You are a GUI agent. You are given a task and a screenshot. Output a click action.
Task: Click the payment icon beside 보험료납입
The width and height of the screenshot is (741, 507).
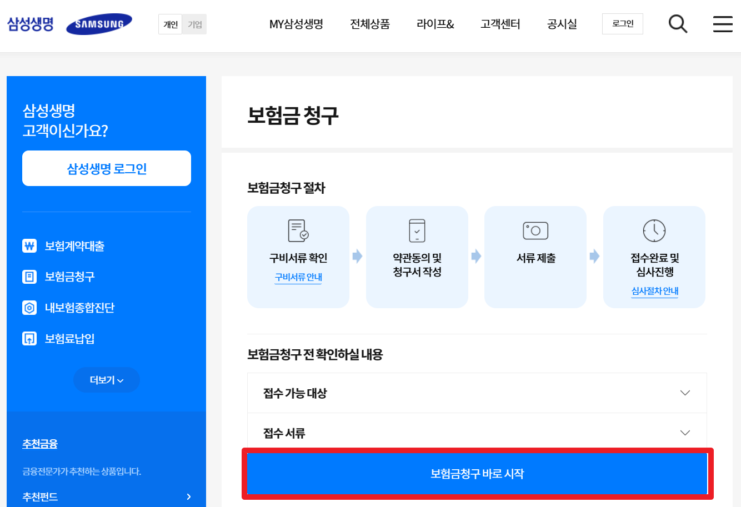(x=29, y=338)
